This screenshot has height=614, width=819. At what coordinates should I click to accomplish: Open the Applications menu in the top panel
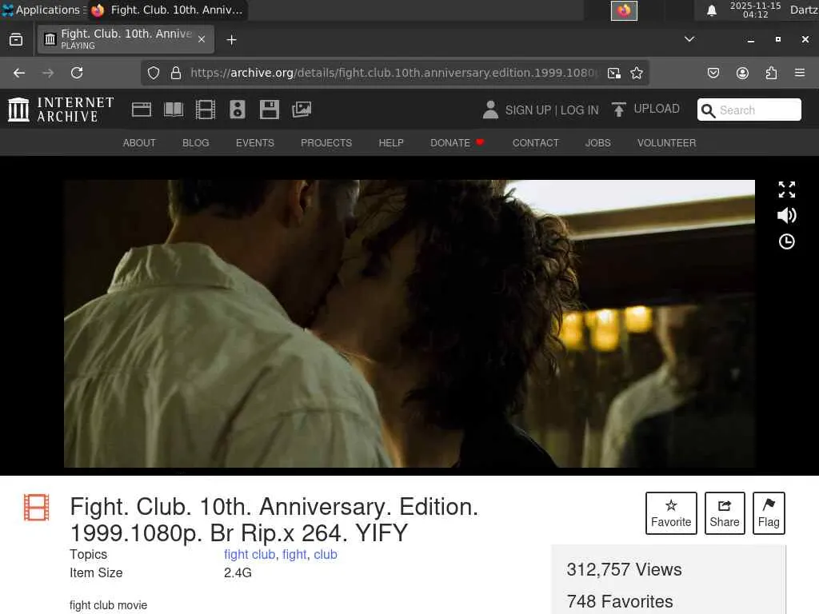(44, 10)
